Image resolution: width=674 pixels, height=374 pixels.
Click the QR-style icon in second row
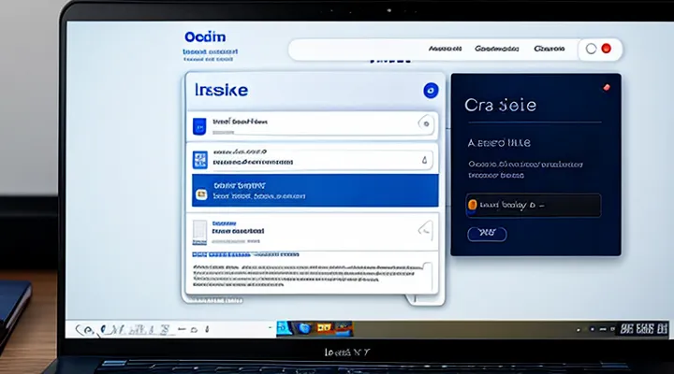point(198,159)
